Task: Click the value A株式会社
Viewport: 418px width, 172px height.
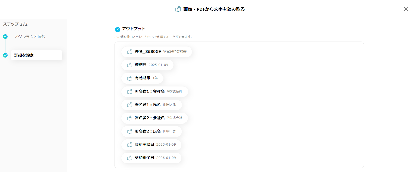Action: point(175,91)
